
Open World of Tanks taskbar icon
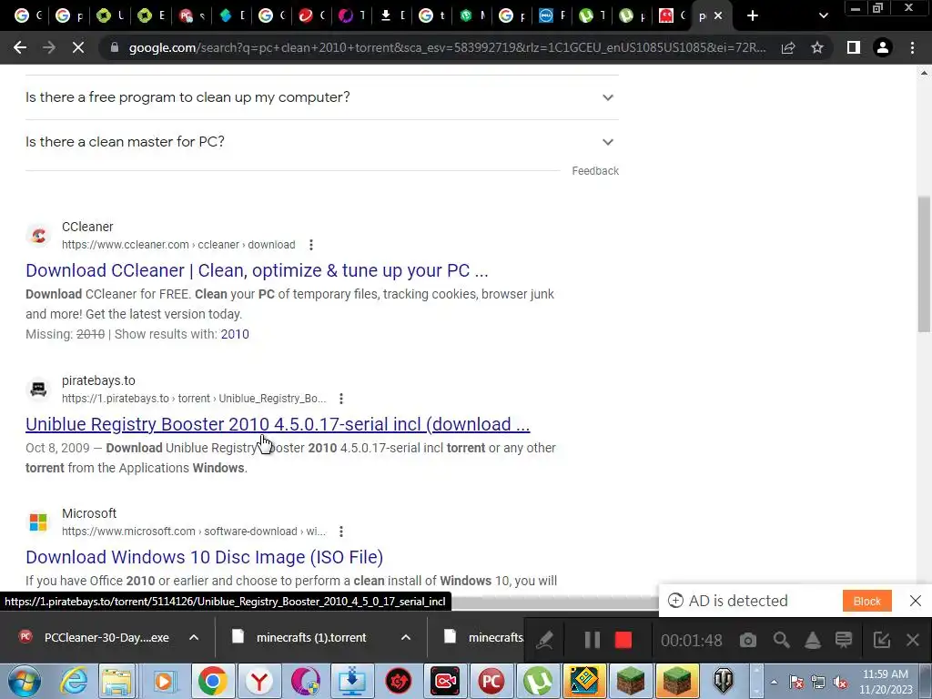click(x=724, y=681)
